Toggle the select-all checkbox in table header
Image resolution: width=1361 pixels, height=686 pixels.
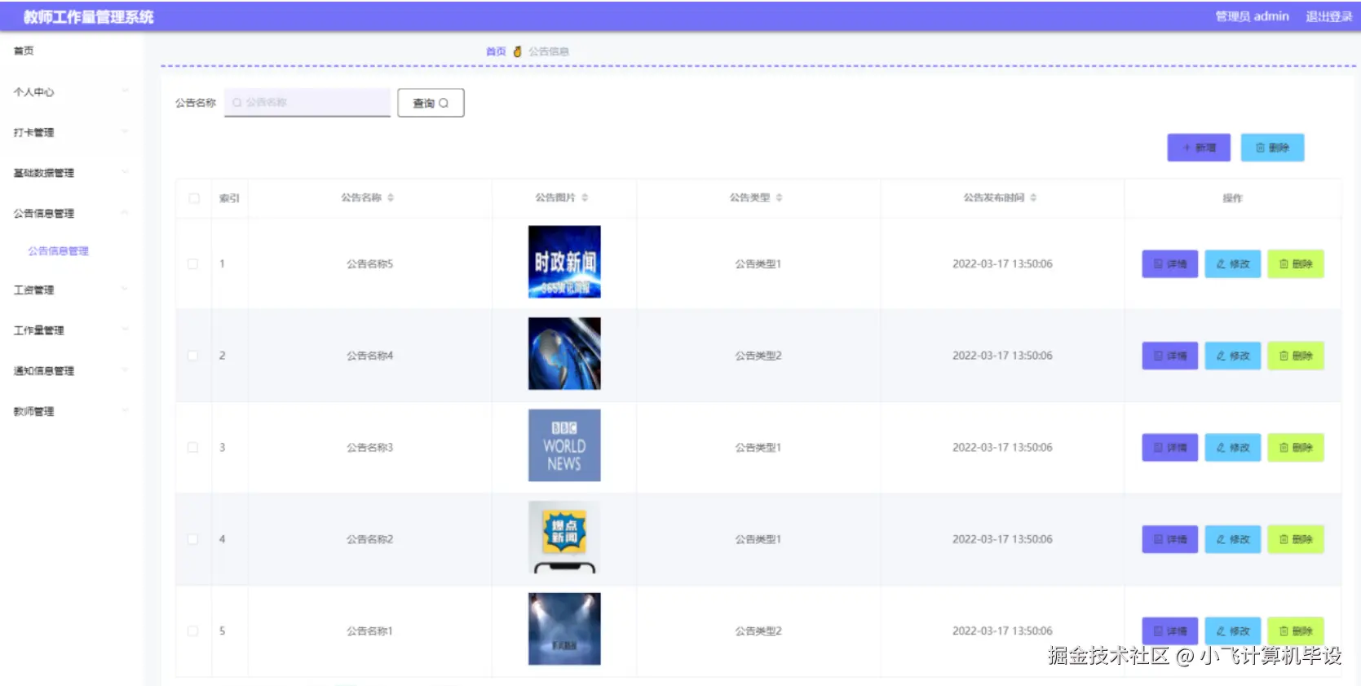[194, 198]
